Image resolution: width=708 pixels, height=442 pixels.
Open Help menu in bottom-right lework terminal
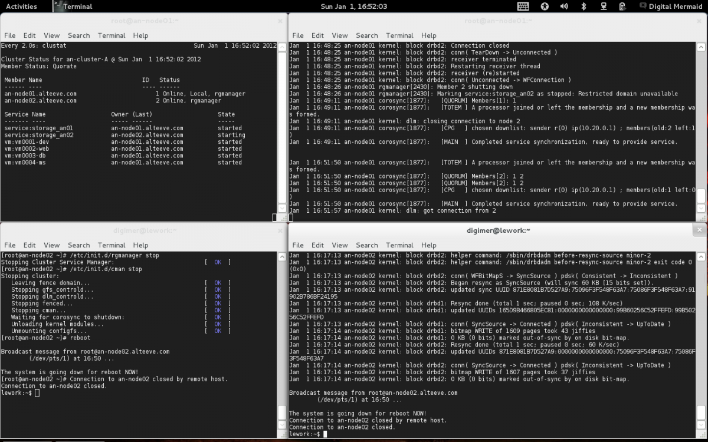click(429, 245)
